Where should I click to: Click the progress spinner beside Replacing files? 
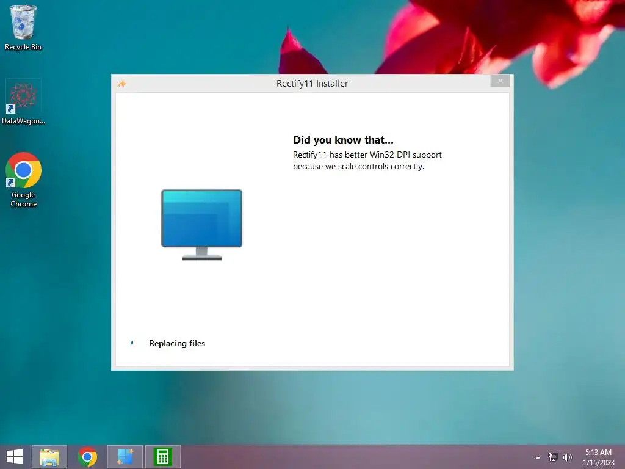132,343
